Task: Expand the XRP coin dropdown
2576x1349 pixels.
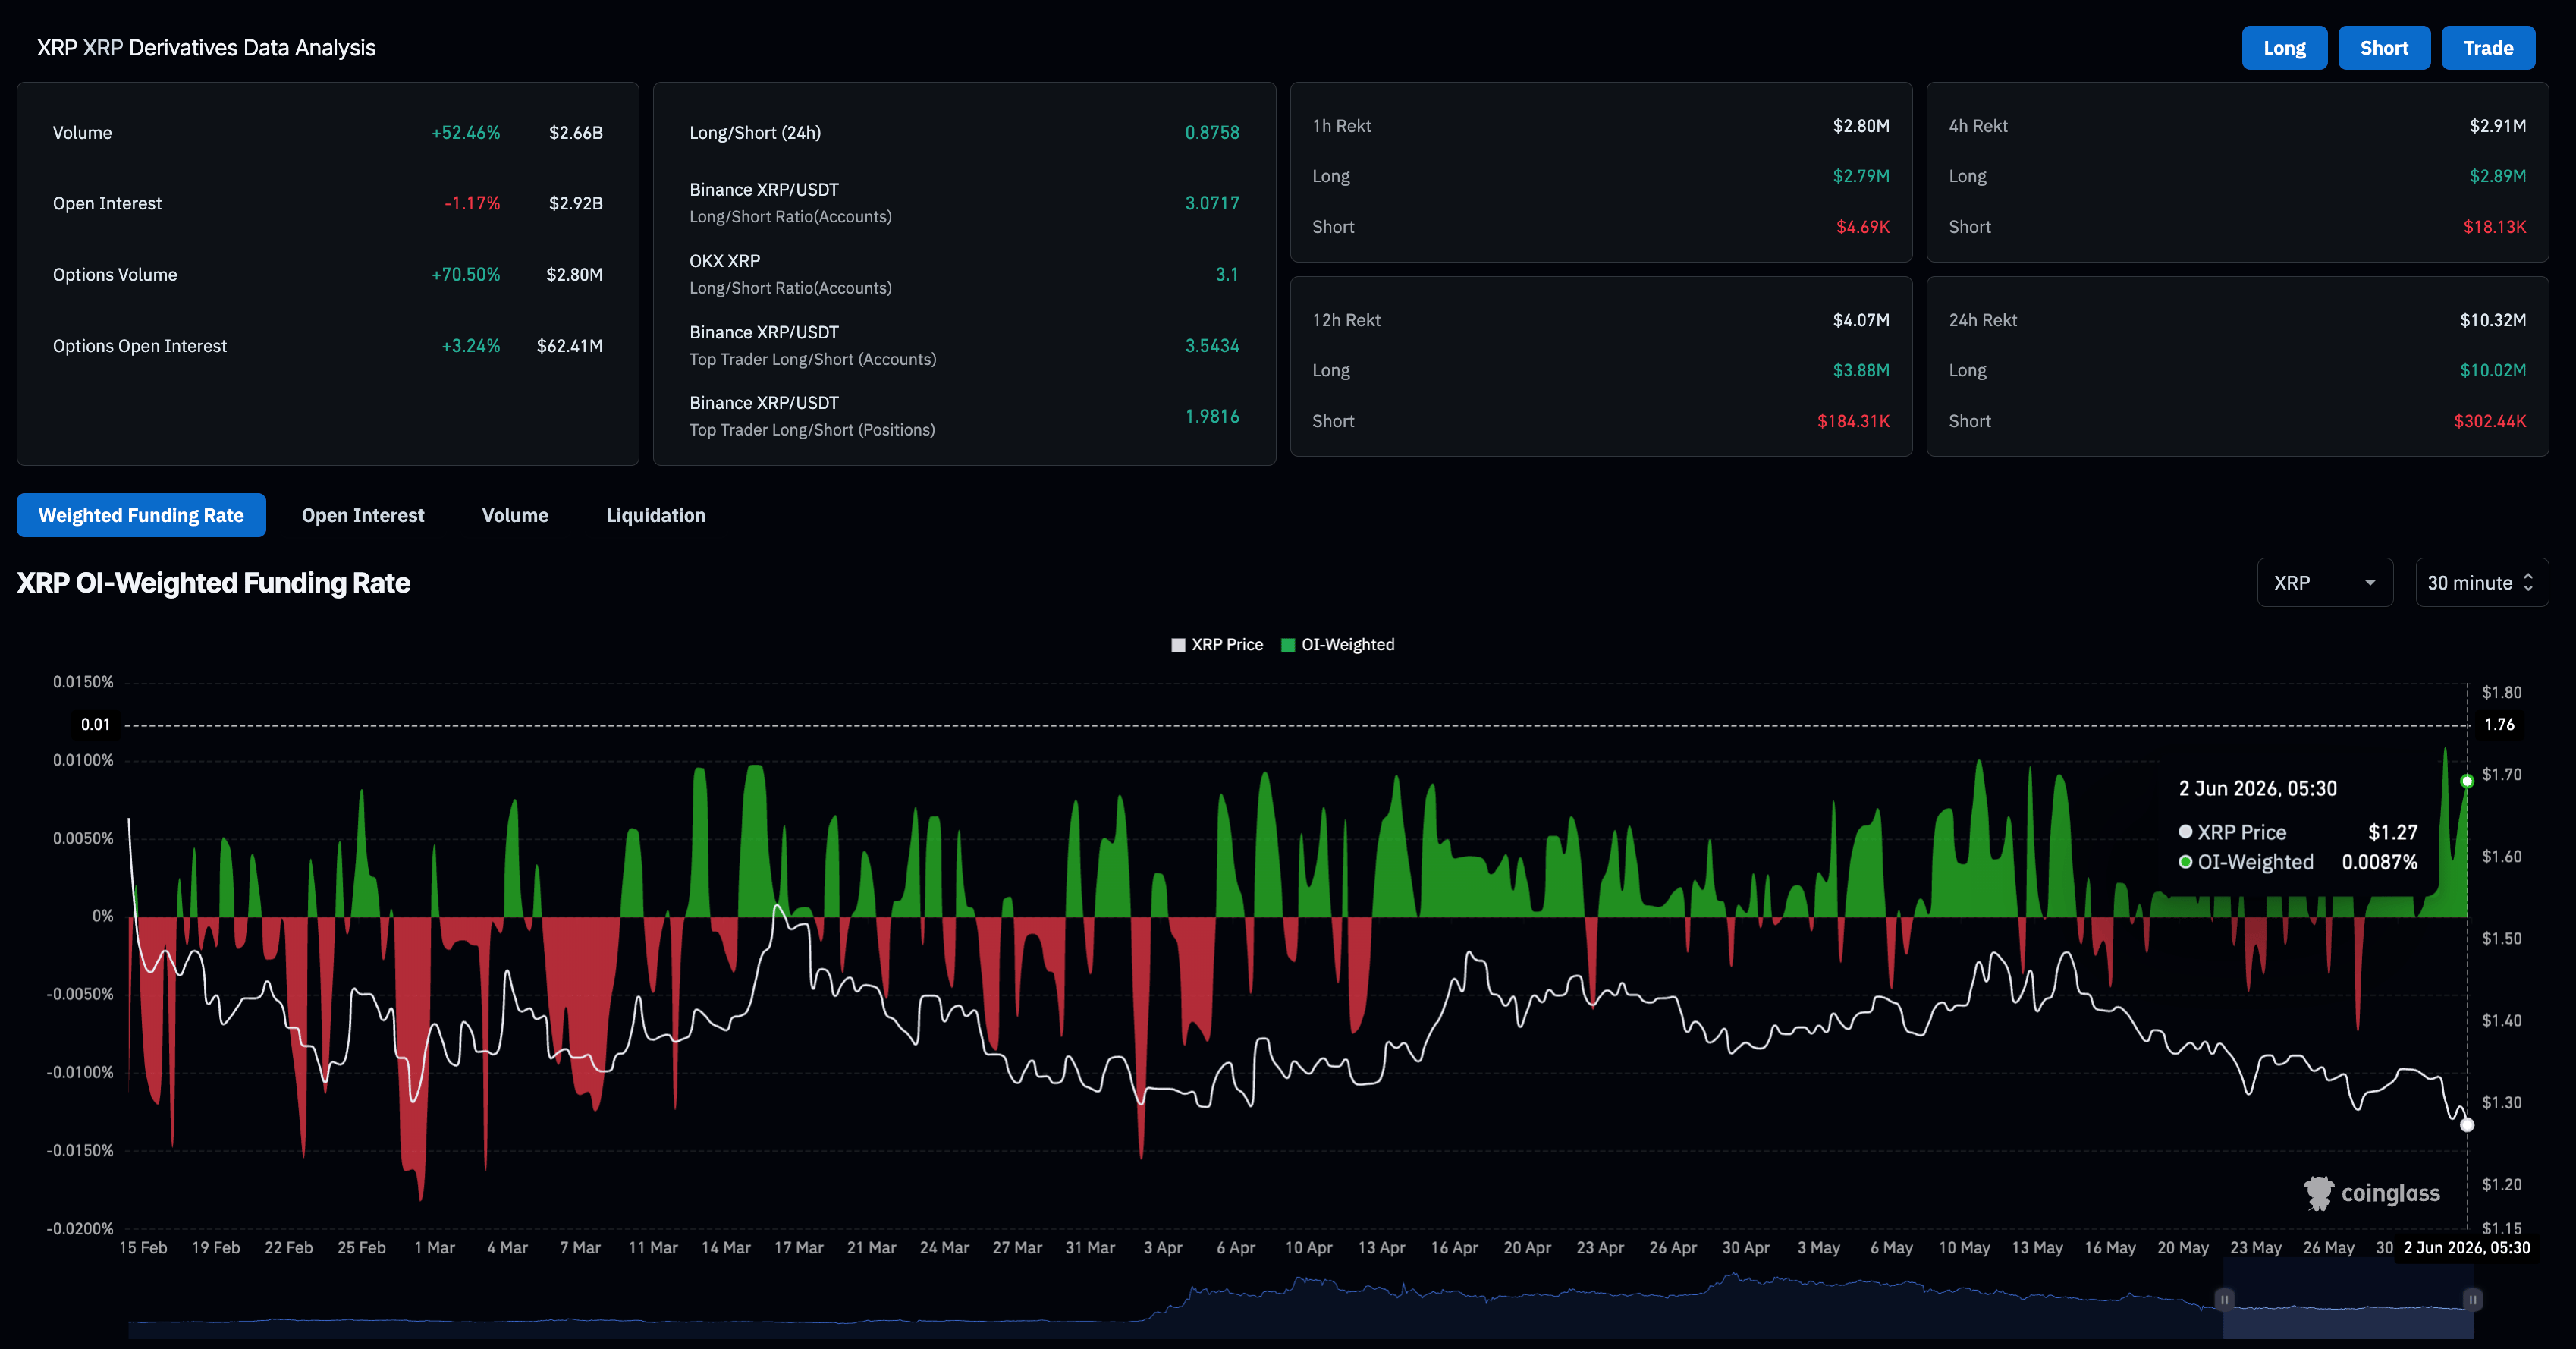Action: (2325, 582)
